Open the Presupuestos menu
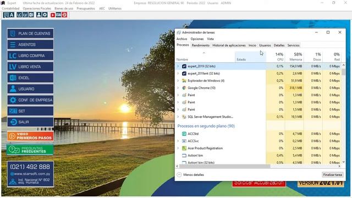 coord(86,8)
